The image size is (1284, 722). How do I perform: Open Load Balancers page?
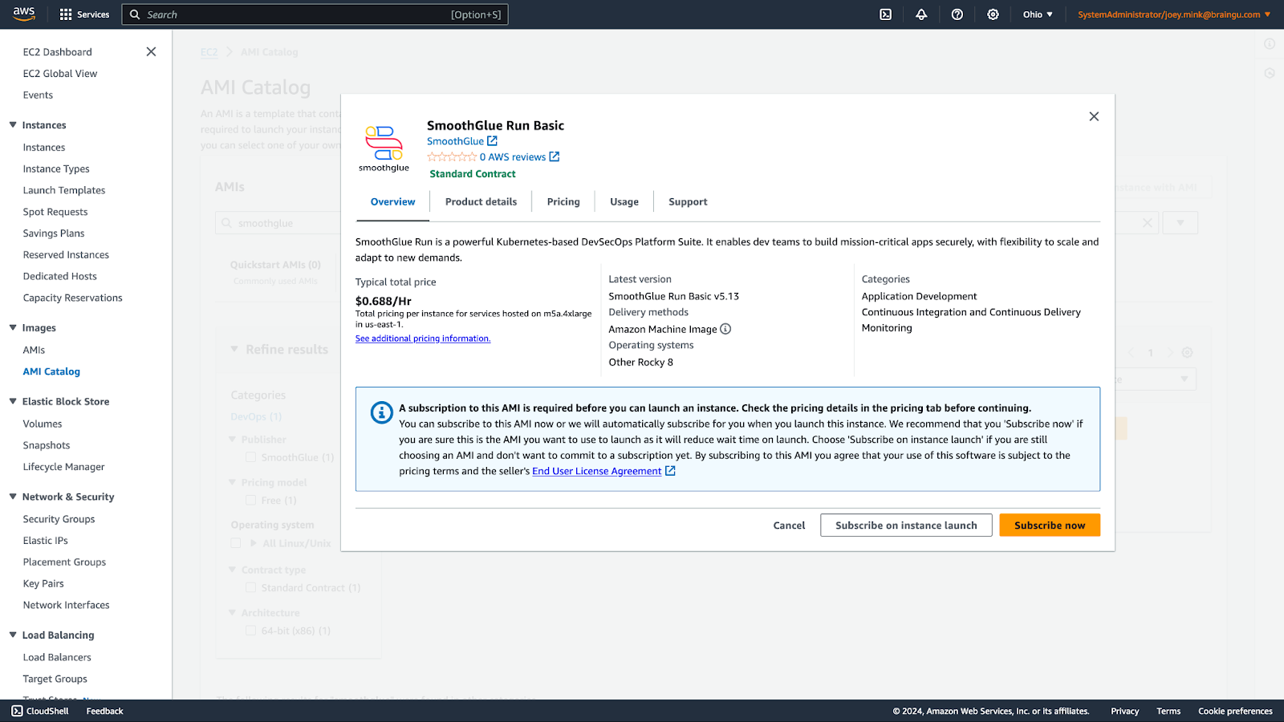tap(57, 658)
